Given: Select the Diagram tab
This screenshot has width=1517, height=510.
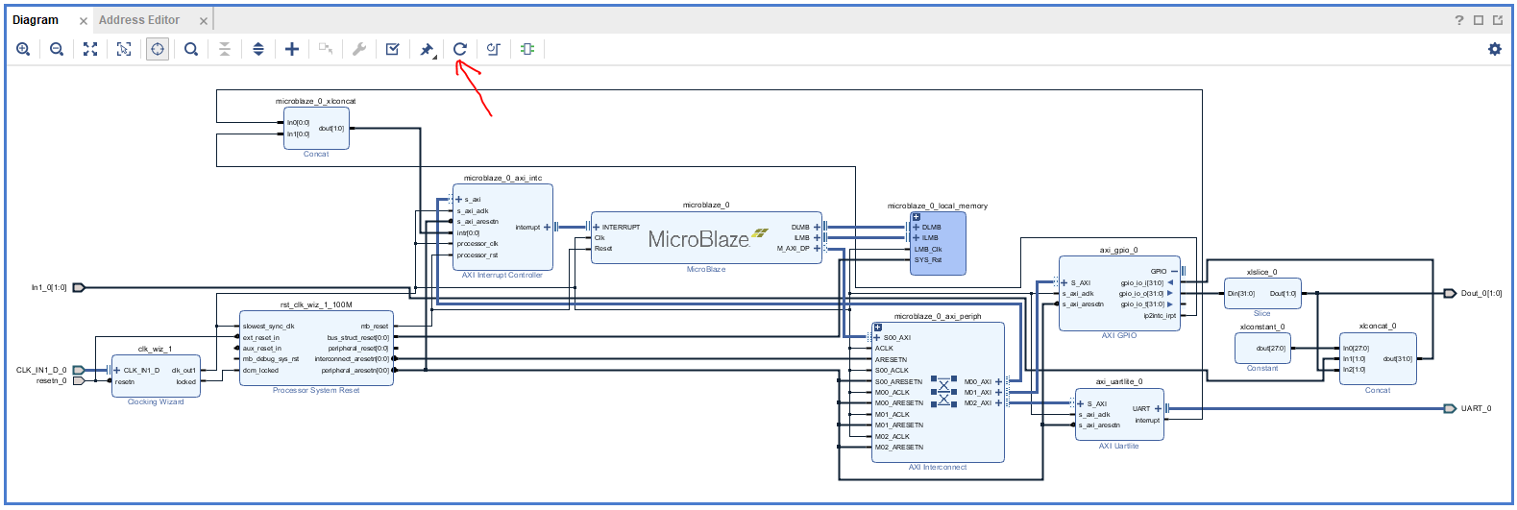Looking at the screenshot, I should 36,20.
